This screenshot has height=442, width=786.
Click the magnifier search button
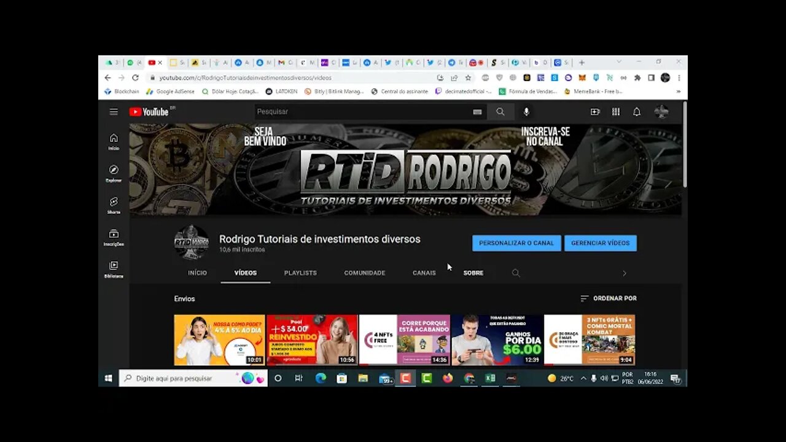(500, 112)
